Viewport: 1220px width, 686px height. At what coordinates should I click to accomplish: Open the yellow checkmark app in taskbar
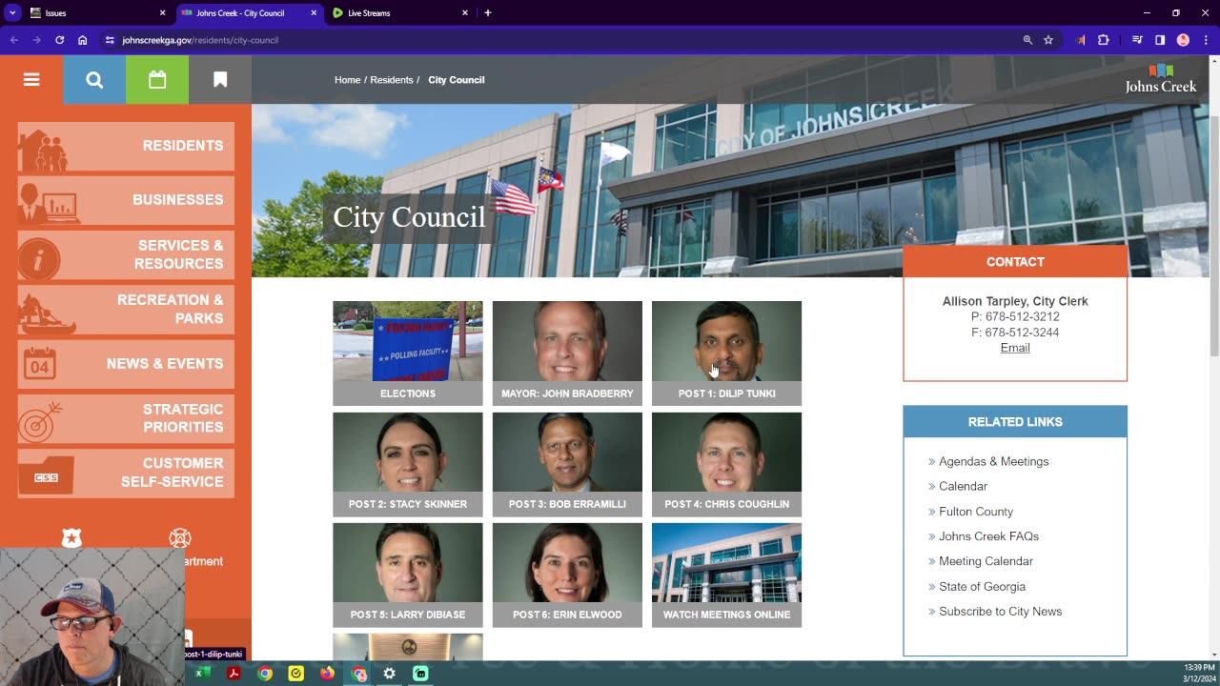point(295,674)
